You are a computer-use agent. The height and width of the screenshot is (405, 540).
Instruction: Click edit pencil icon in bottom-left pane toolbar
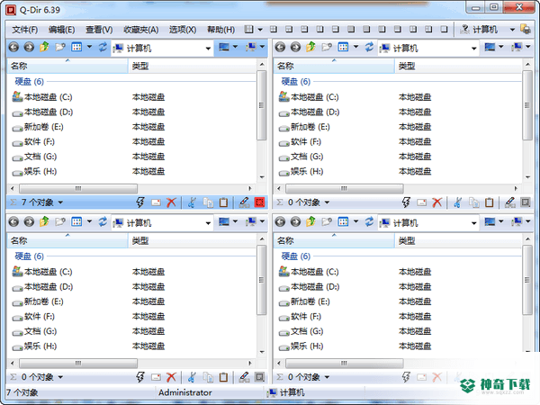(x=244, y=377)
